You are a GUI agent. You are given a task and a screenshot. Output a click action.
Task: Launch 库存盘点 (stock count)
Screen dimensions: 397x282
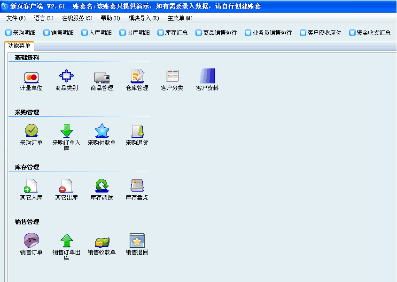137,187
